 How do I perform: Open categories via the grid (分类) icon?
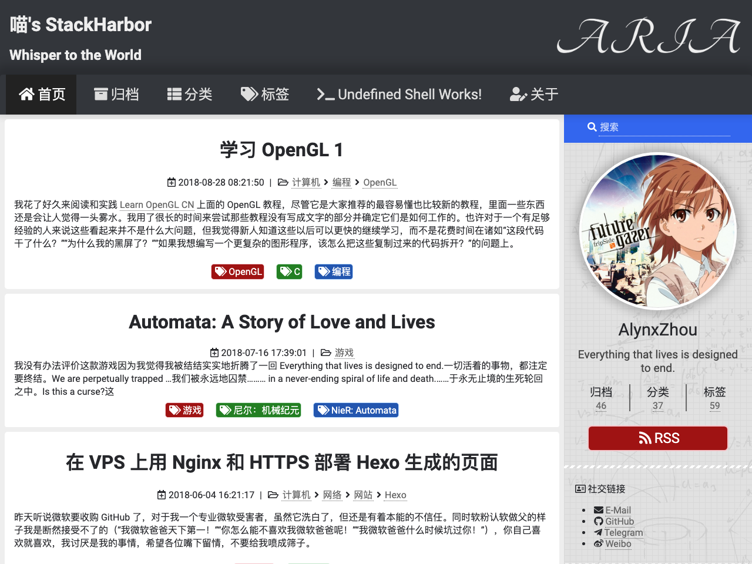tap(173, 94)
